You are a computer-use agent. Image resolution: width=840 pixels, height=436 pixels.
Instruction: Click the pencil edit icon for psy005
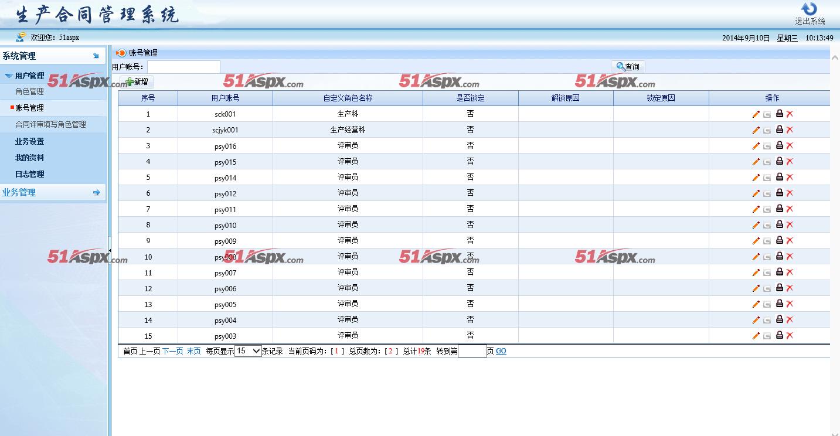(756, 304)
